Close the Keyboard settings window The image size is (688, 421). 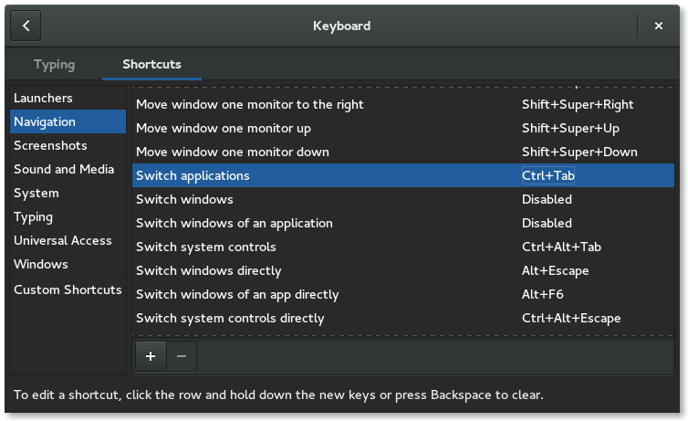pyautogui.click(x=658, y=26)
